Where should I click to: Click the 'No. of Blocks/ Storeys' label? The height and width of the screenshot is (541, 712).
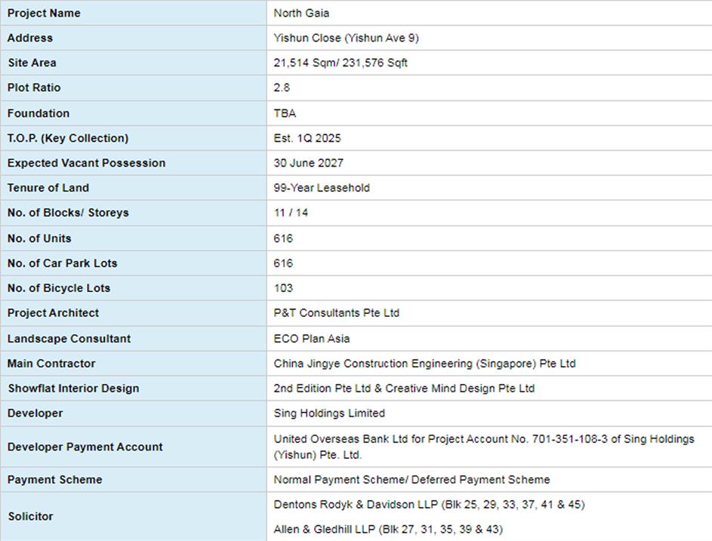point(68,213)
